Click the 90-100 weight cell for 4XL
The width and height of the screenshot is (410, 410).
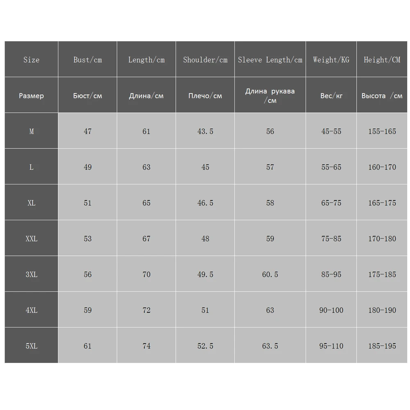[x=331, y=310]
